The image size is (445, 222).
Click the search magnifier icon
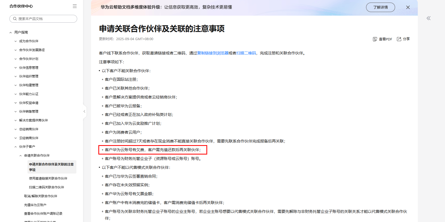pos(15,19)
